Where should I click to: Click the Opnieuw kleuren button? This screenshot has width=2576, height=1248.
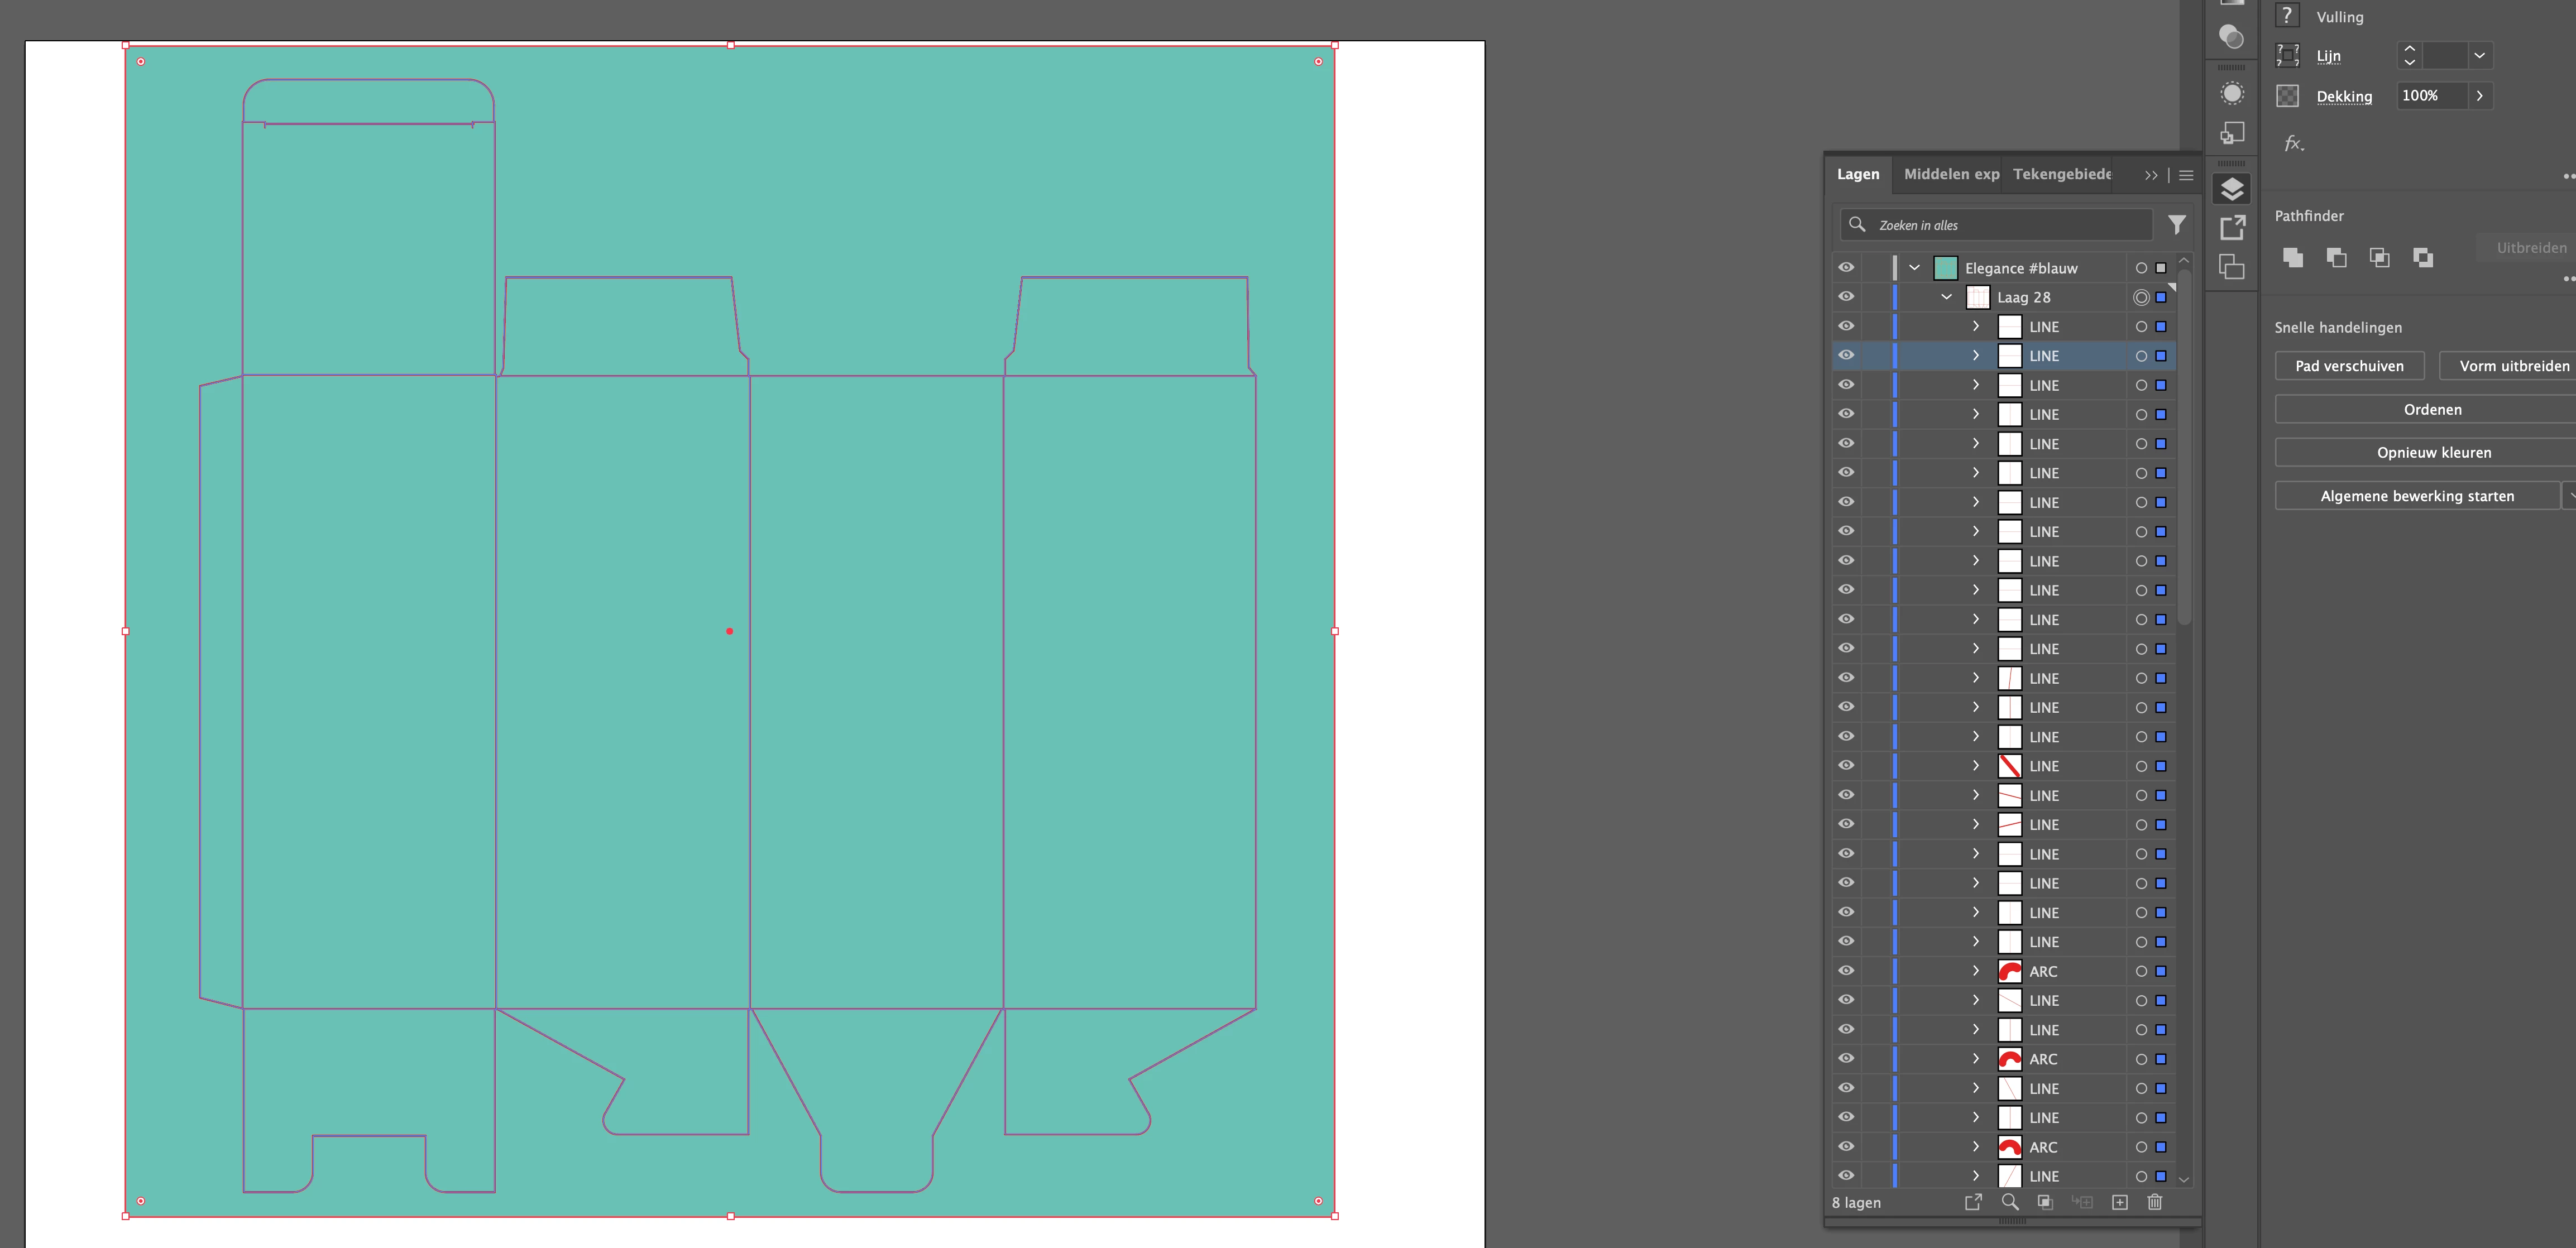pyautogui.click(x=2433, y=452)
